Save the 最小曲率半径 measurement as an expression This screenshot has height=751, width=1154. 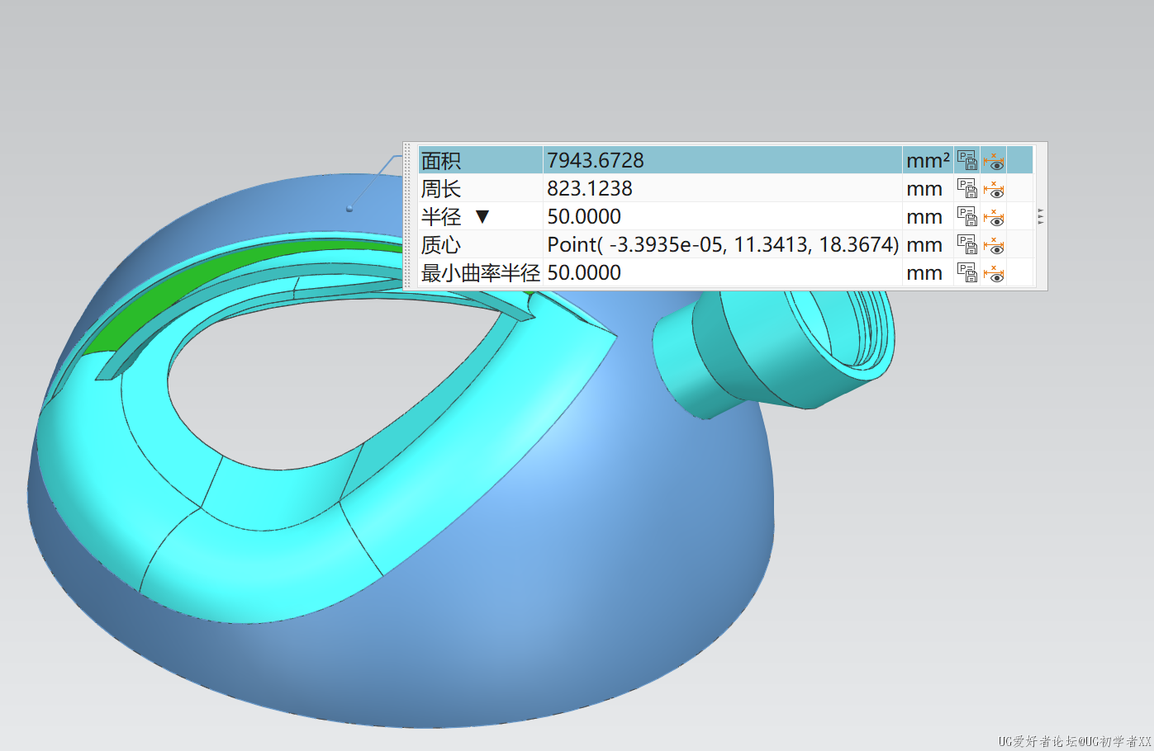[966, 272]
